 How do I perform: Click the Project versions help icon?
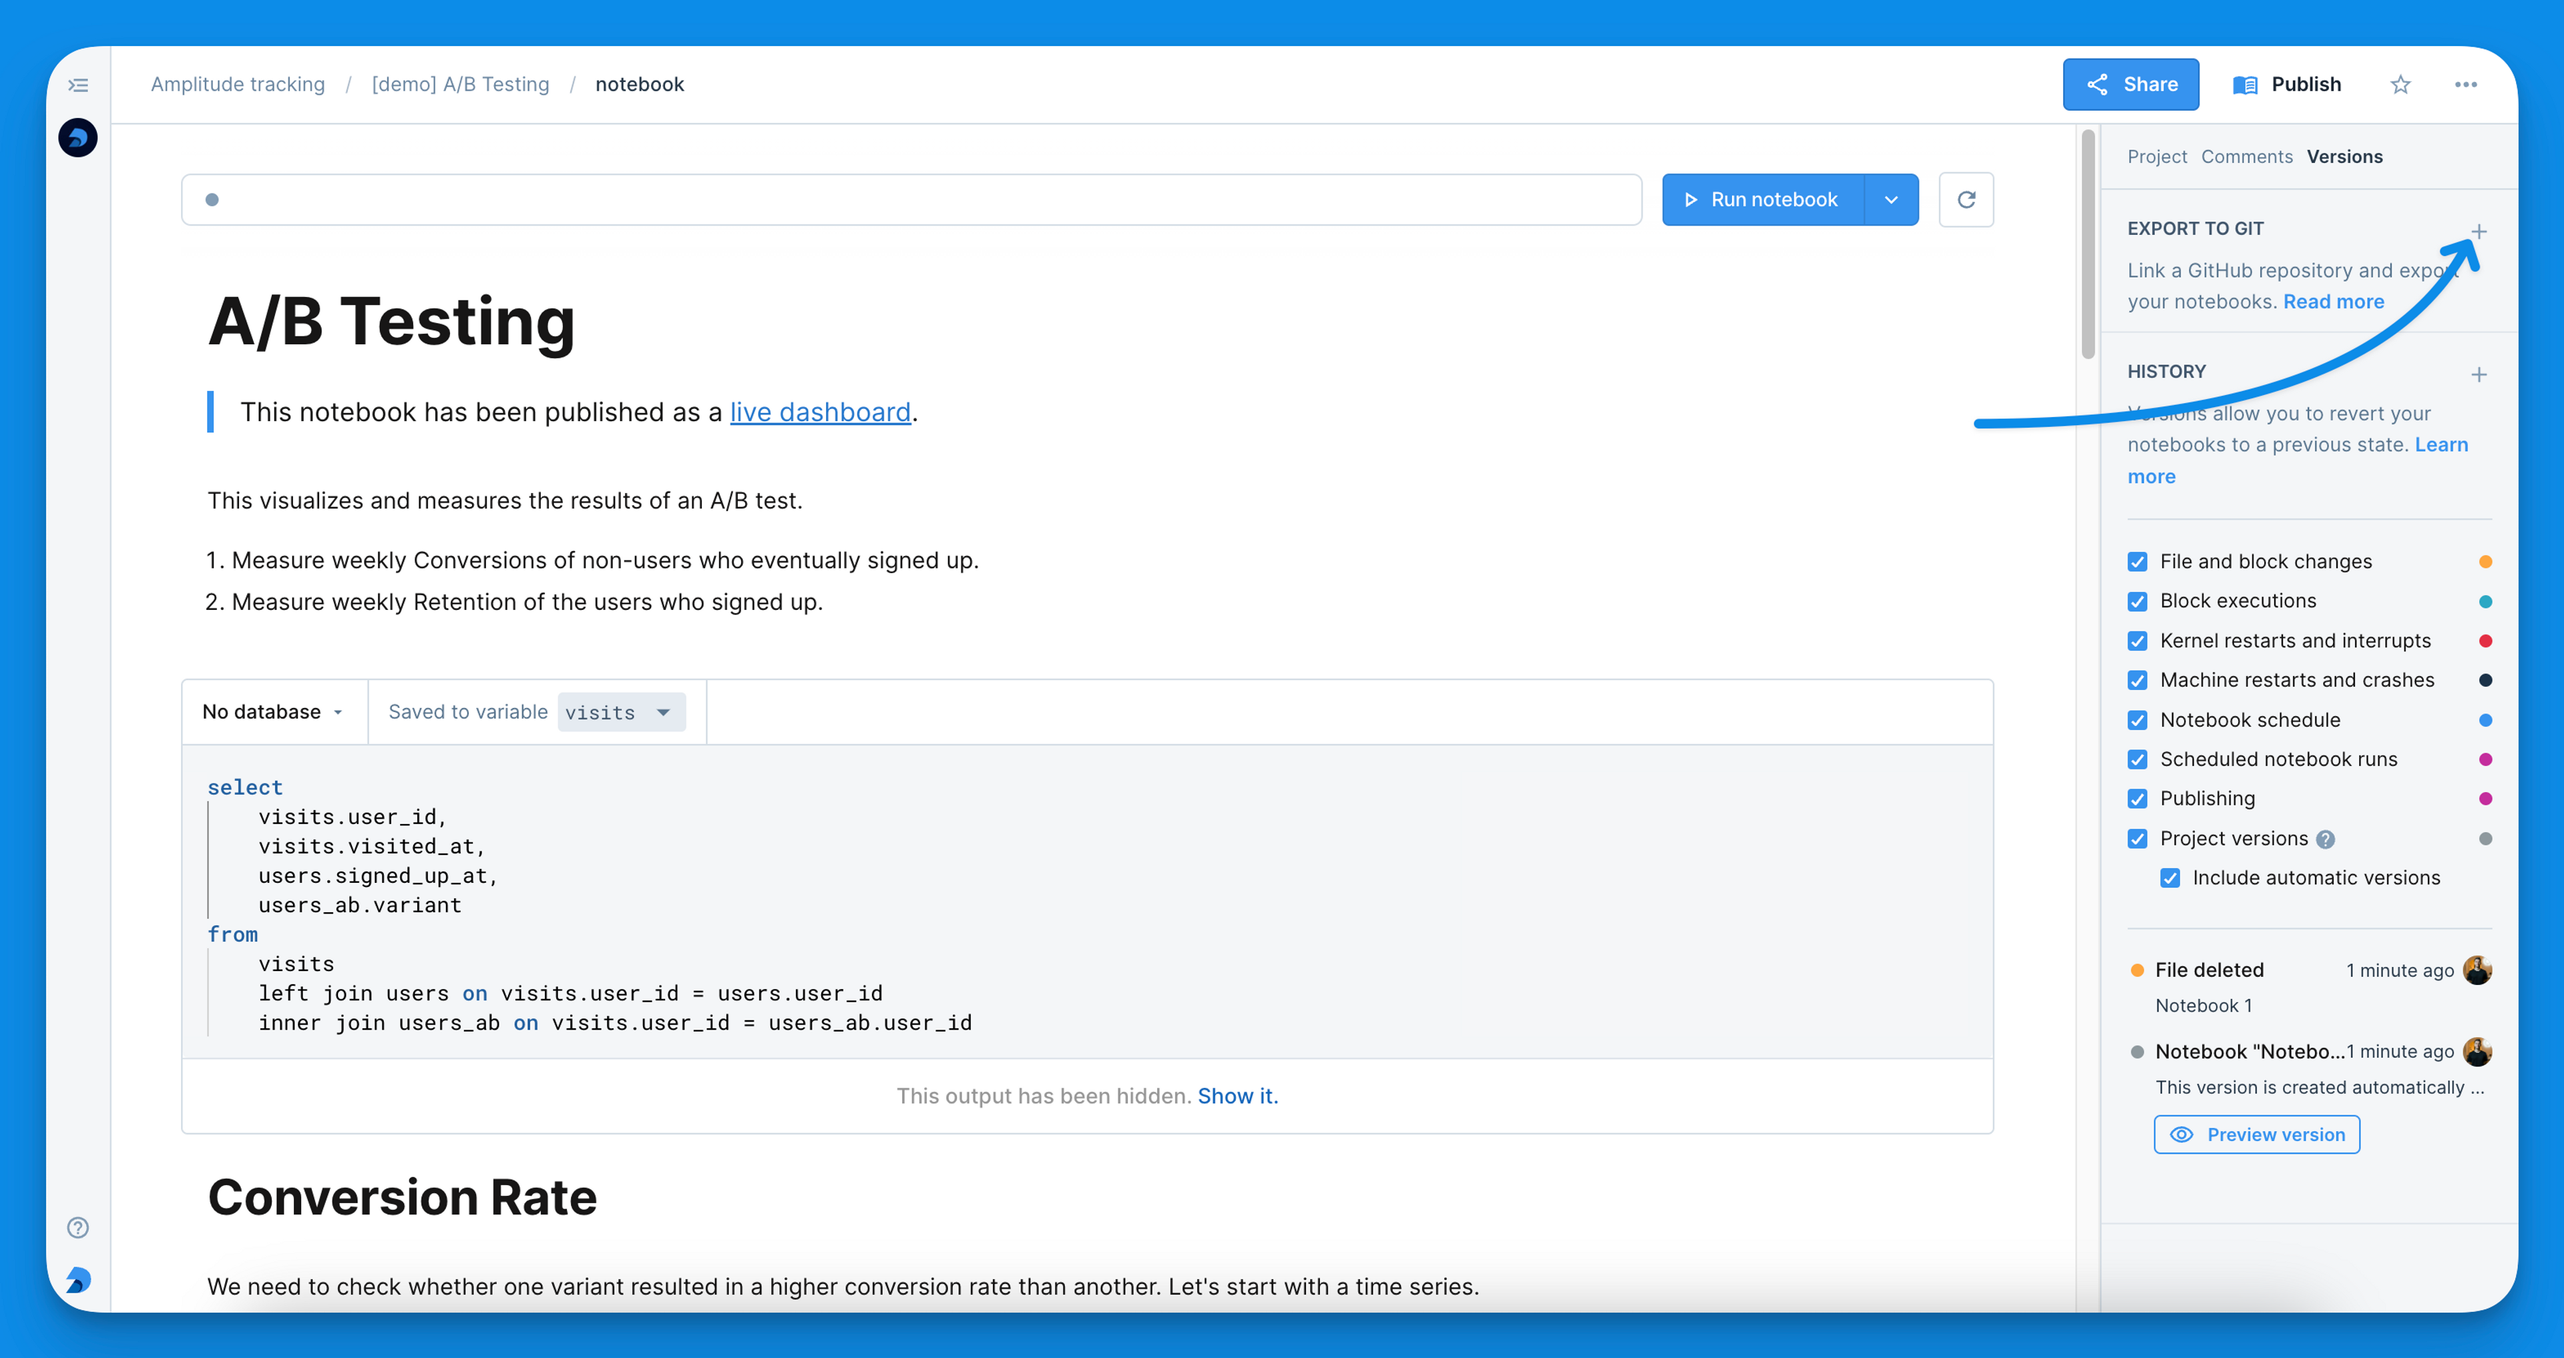[x=2325, y=839]
